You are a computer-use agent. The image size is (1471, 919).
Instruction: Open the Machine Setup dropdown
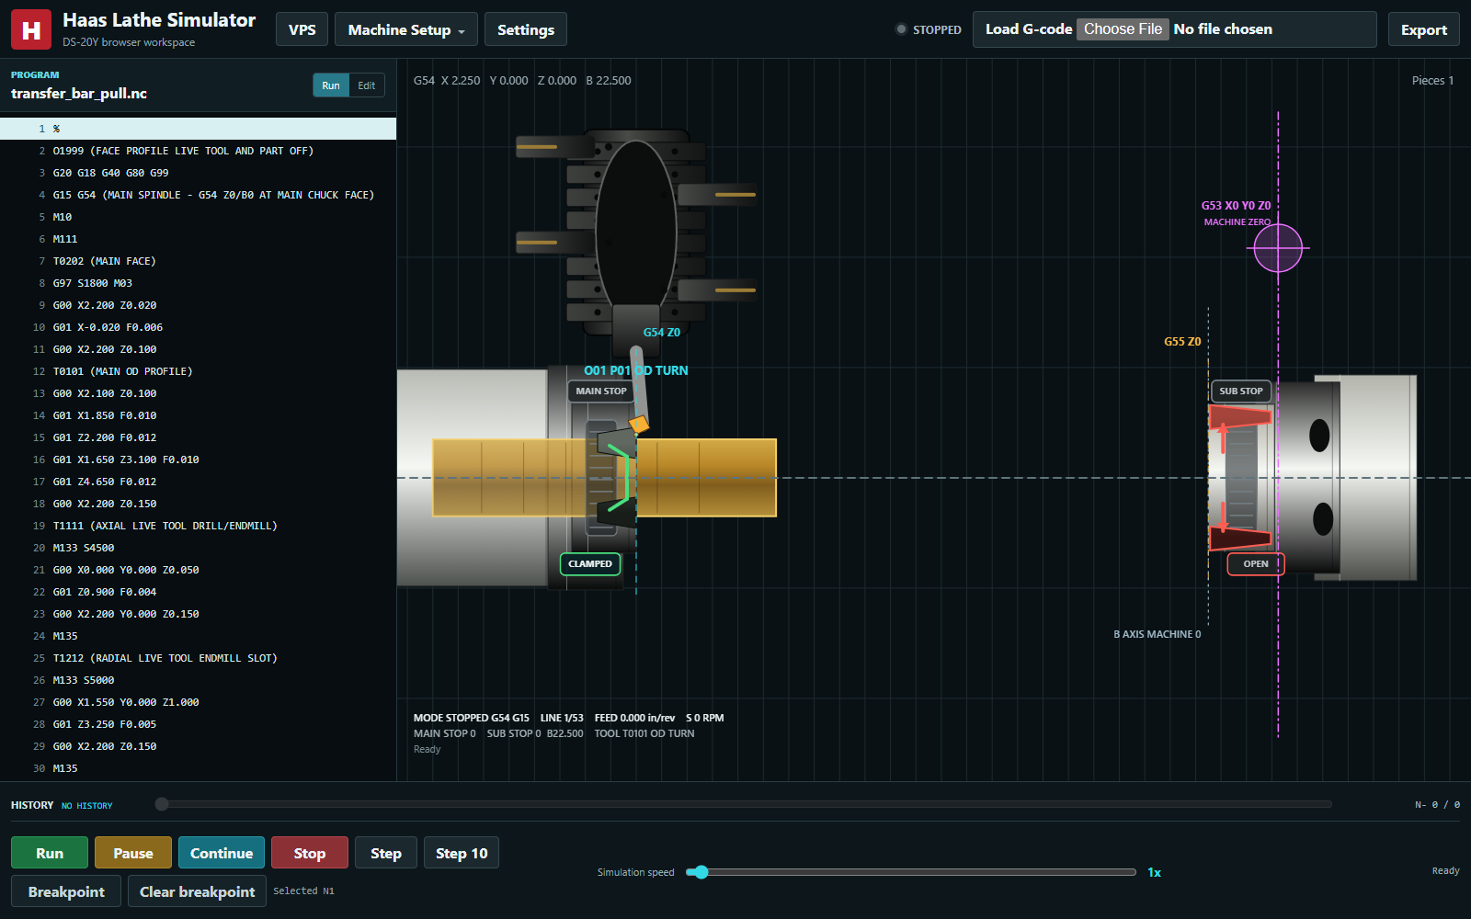coord(406,29)
